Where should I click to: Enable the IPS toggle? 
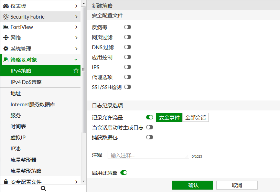128,67
